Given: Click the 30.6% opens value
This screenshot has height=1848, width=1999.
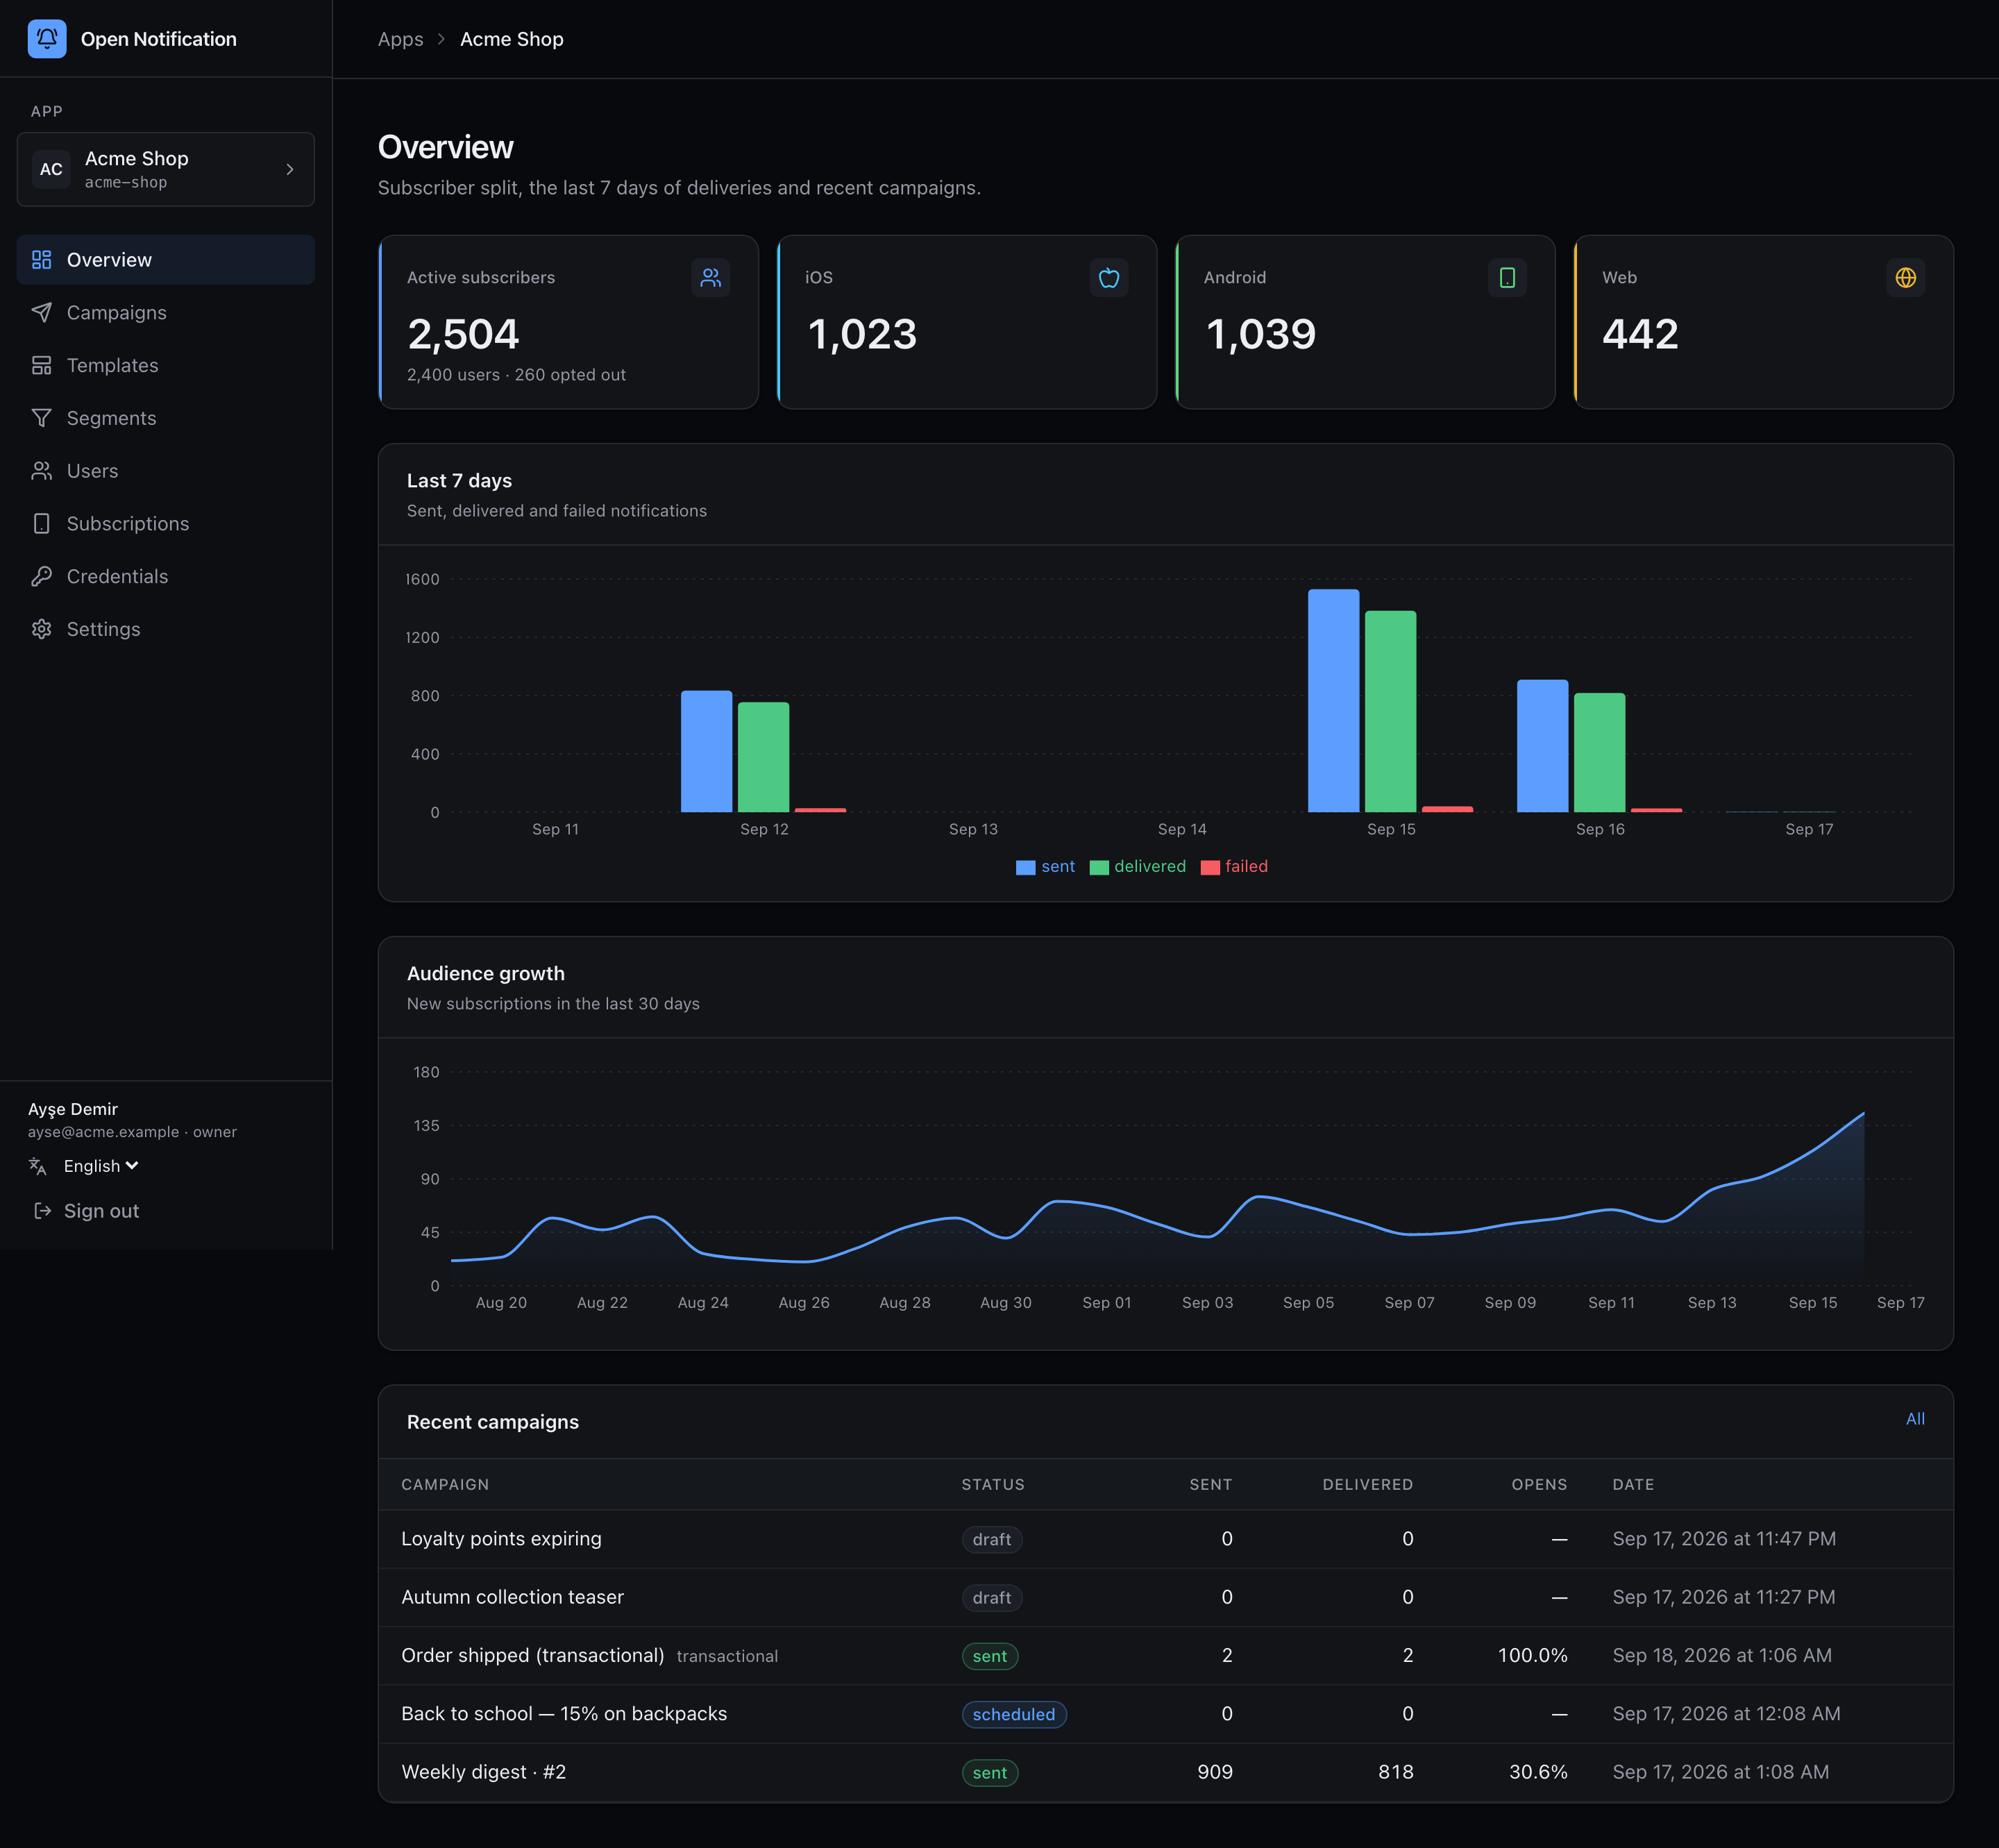Looking at the screenshot, I should [1538, 1772].
